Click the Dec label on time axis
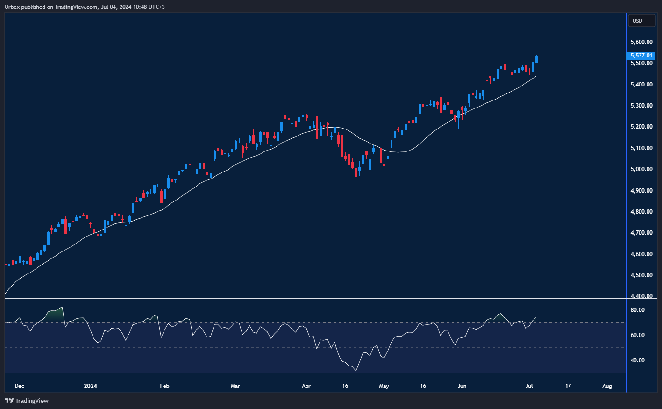The width and height of the screenshot is (662, 409). click(19, 386)
